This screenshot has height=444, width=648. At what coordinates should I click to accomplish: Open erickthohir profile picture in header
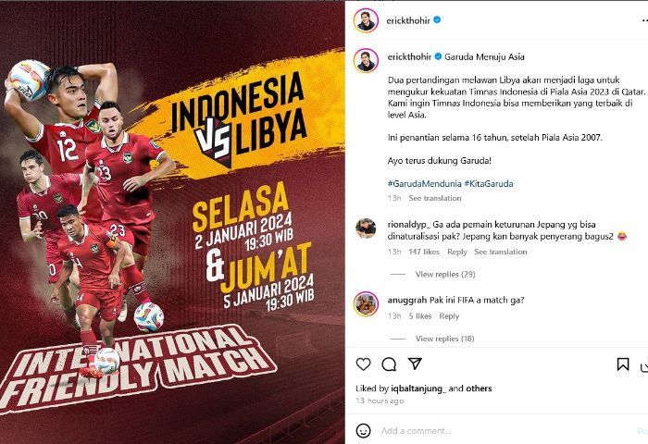[x=366, y=20]
